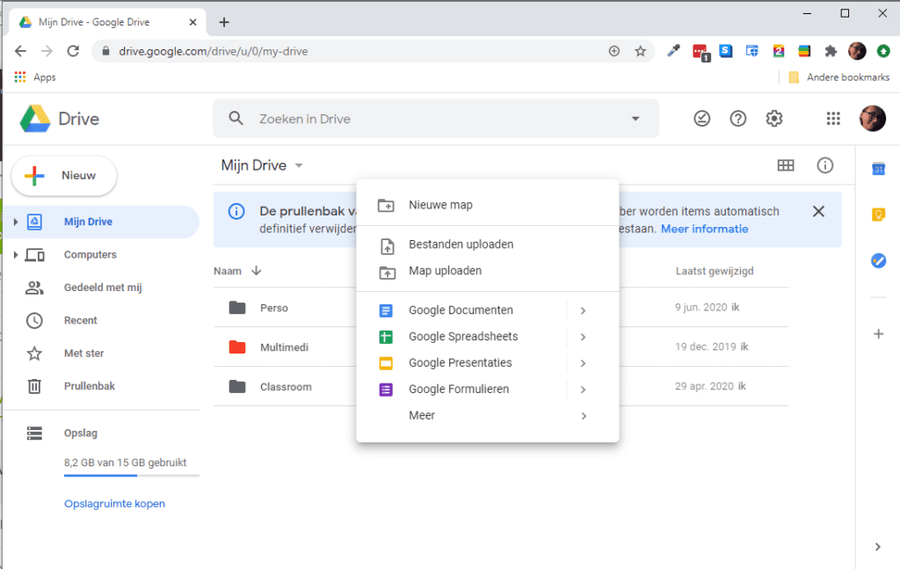
Task: Select the Perso folder row
Action: point(500,308)
